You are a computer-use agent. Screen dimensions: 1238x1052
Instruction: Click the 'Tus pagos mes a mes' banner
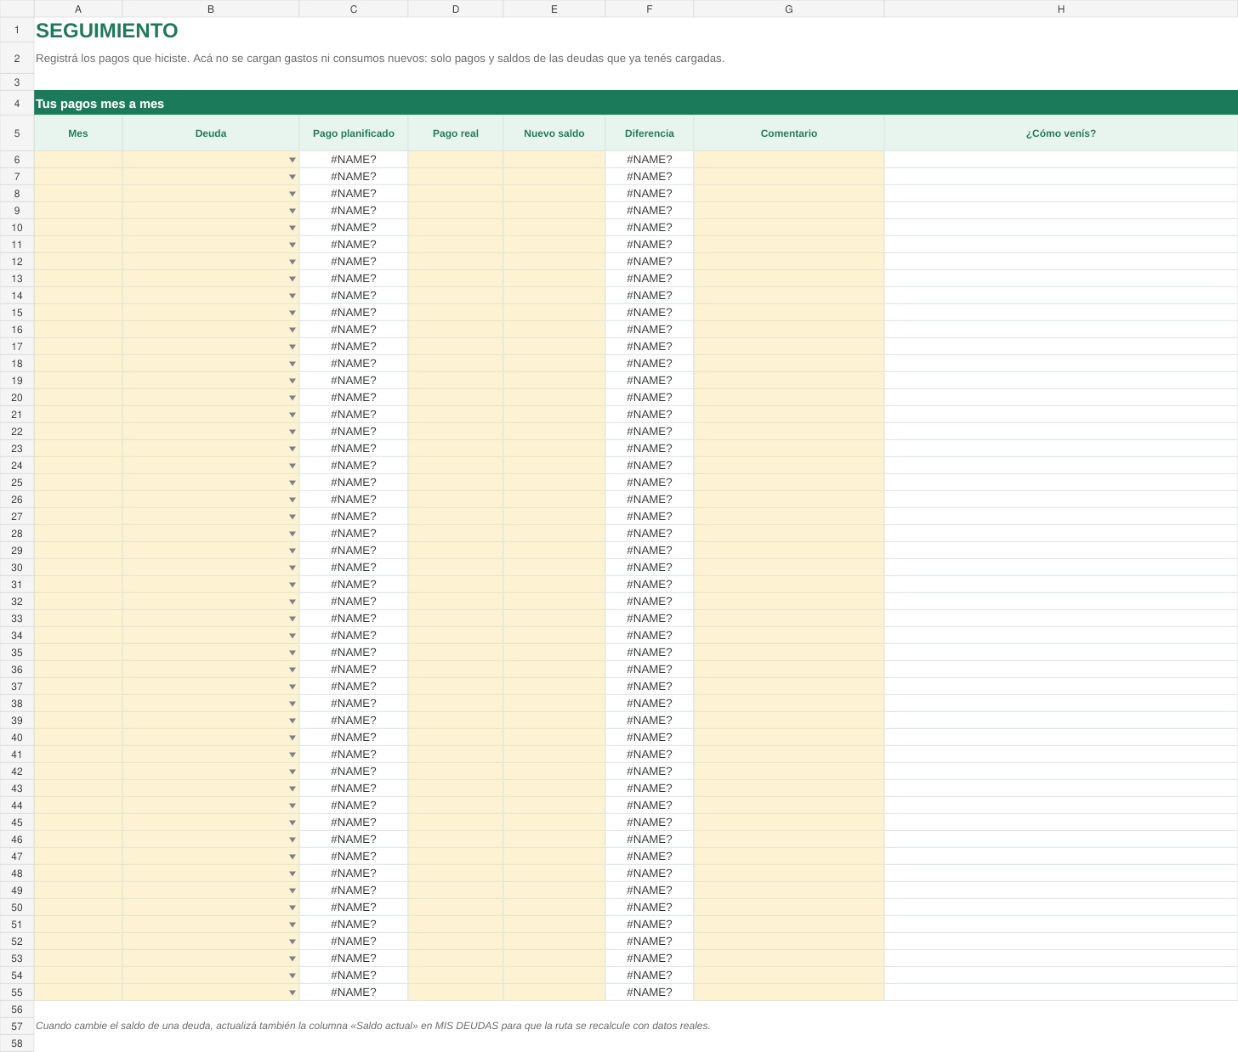pos(636,103)
